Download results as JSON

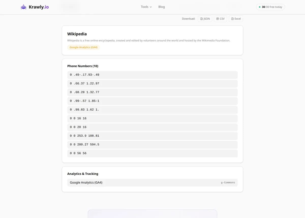(x=205, y=19)
